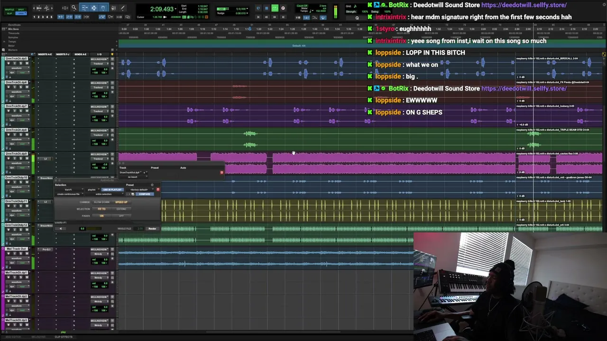Toggle online half-speed playback icon
The width and height of the screenshot is (607, 341).
(x=258, y=8)
